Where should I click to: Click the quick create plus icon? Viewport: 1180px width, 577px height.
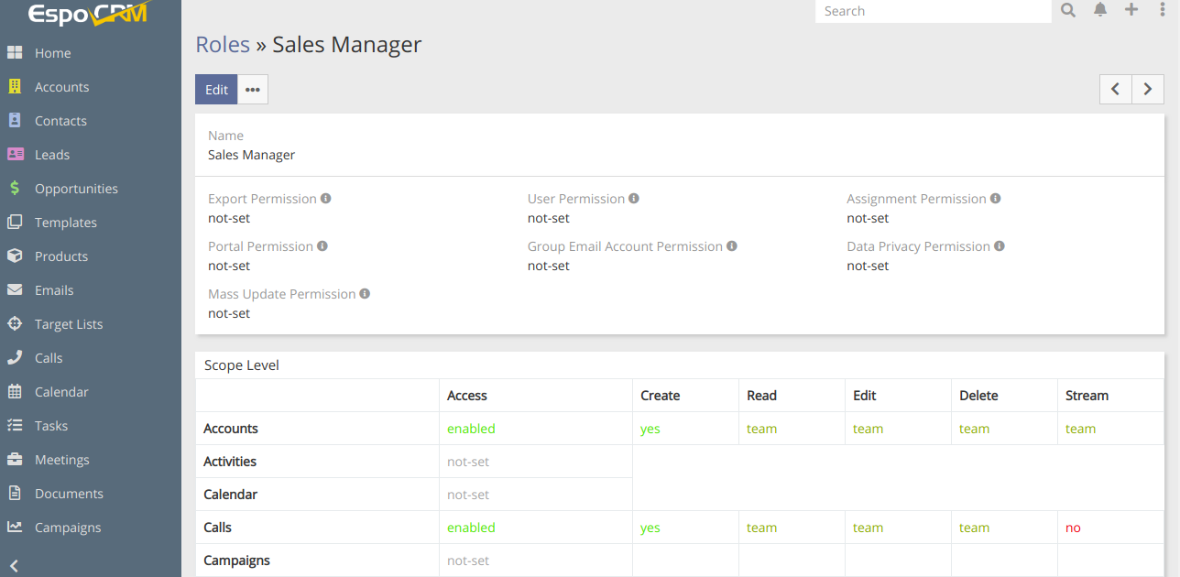(x=1131, y=10)
